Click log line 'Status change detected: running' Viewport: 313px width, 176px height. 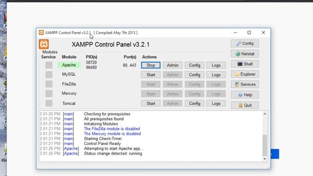click(x=113, y=154)
